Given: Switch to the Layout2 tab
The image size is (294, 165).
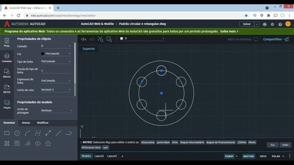Looking at the screenshot, I should (x=112, y=156).
